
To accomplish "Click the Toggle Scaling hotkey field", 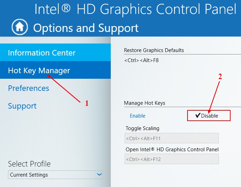I will point(172,138).
